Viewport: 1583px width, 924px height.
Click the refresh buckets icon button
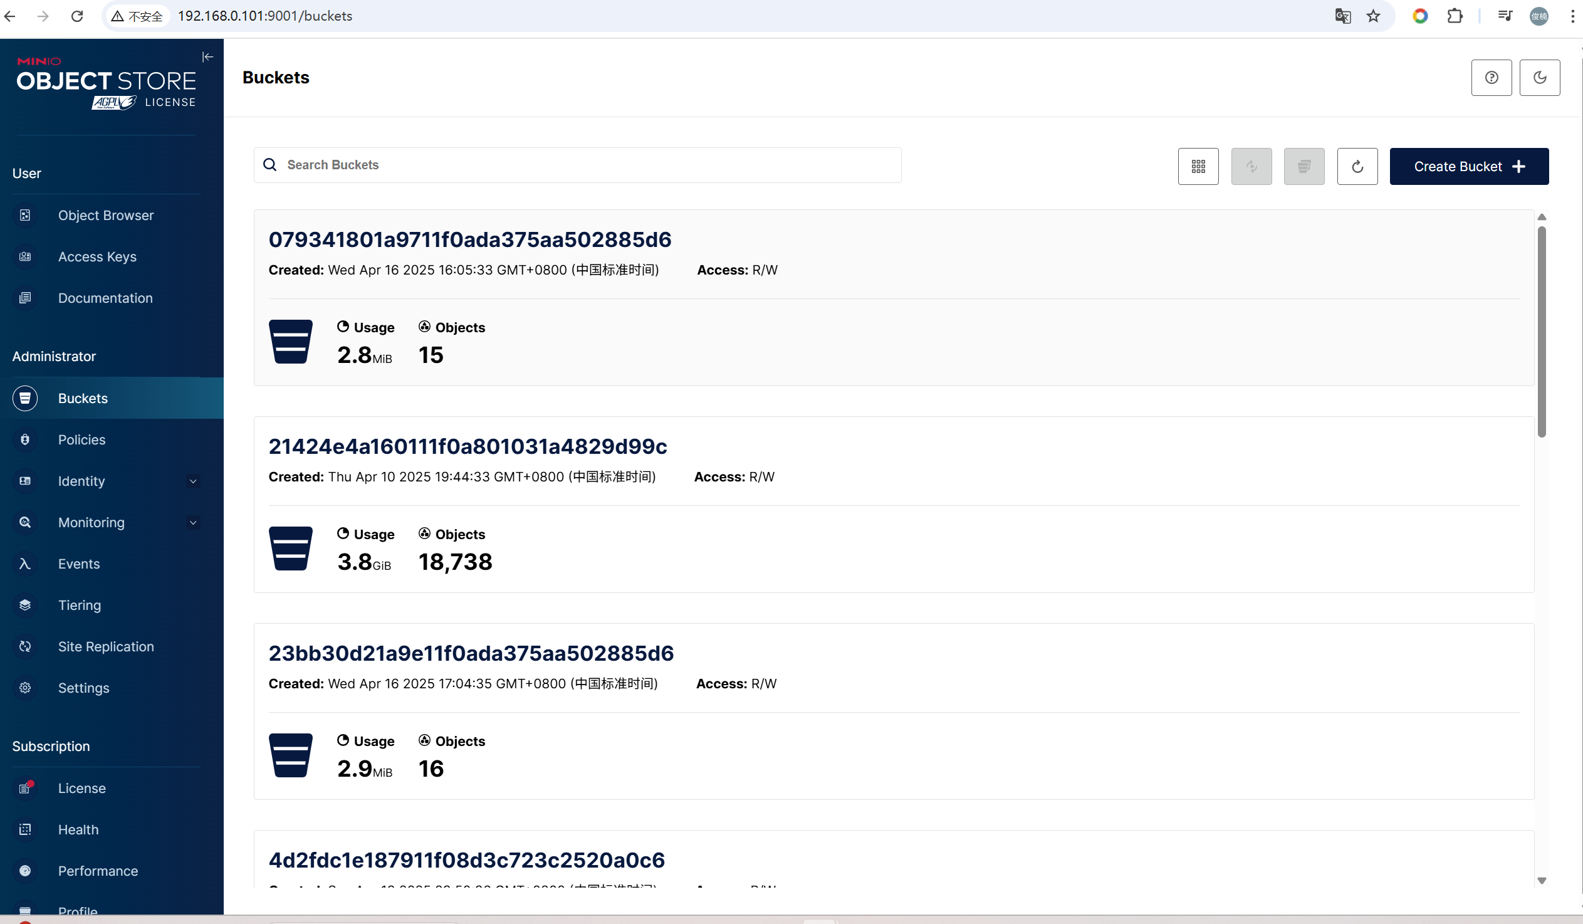(1357, 166)
